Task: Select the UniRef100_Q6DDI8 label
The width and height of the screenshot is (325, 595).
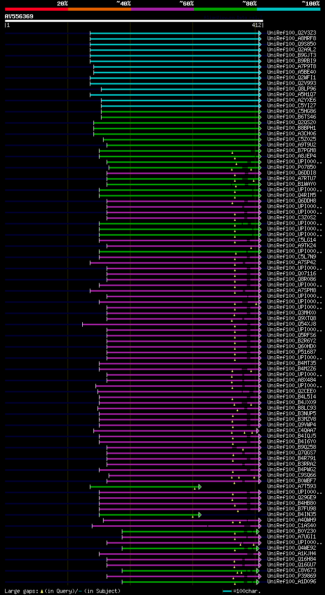Action: pos(291,173)
